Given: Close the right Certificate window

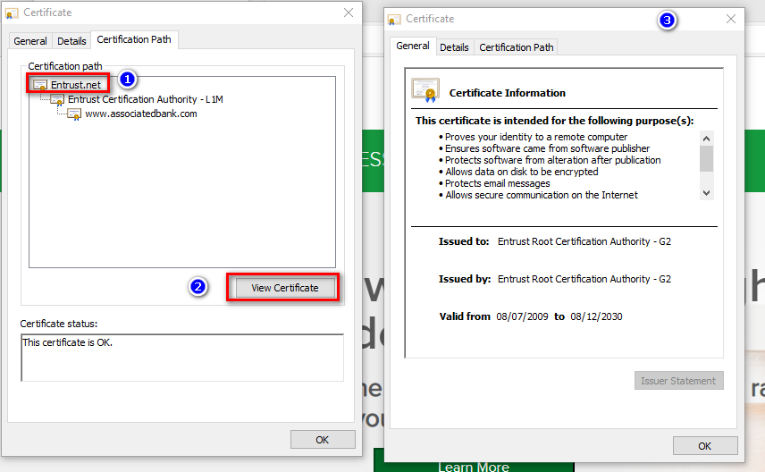Looking at the screenshot, I should click(x=731, y=19).
